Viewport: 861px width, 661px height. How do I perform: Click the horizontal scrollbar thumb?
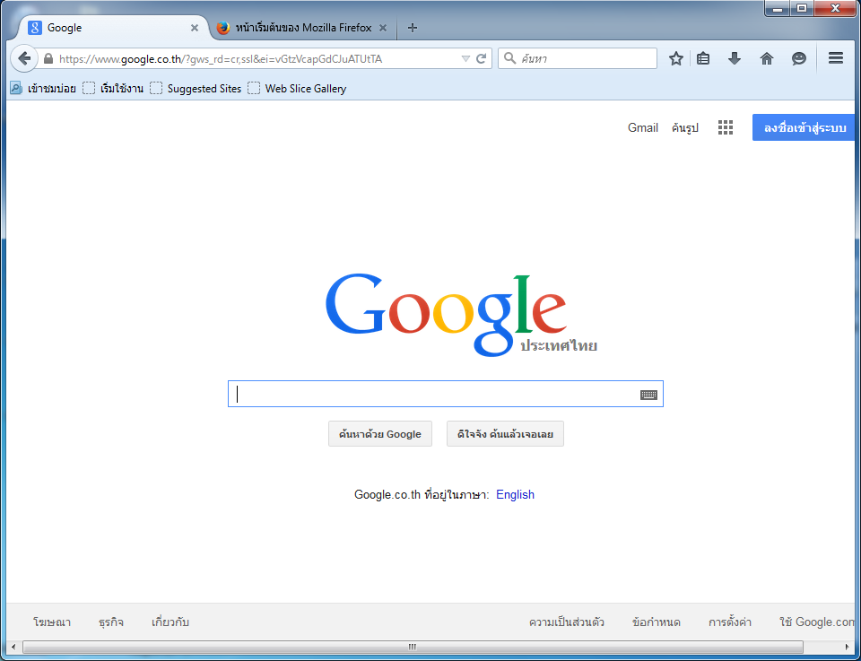[x=413, y=647]
